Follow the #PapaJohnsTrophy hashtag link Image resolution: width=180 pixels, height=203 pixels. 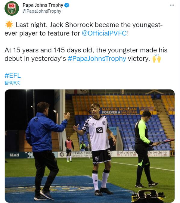point(97,58)
